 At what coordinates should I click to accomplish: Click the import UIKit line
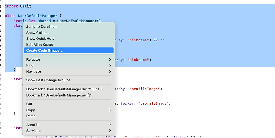tap(18, 6)
